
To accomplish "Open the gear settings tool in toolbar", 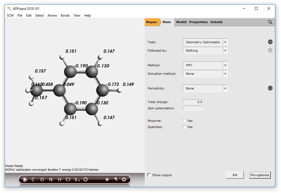I will (124, 179).
